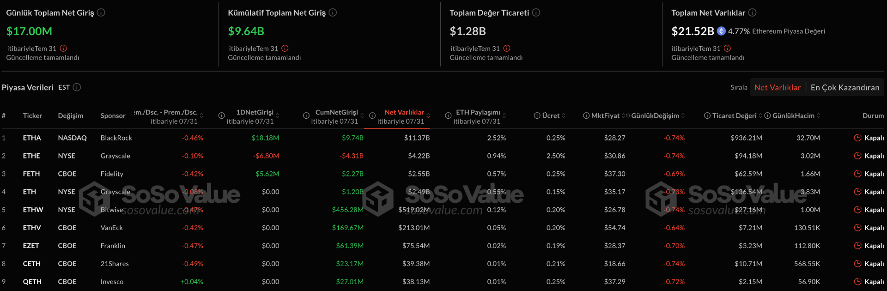Click the -$6.80M net inflow value
Screen dimensions: 887x291
pyautogui.click(x=266, y=156)
